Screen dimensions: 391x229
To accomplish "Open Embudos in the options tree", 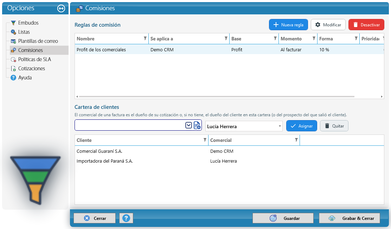I will pos(28,23).
